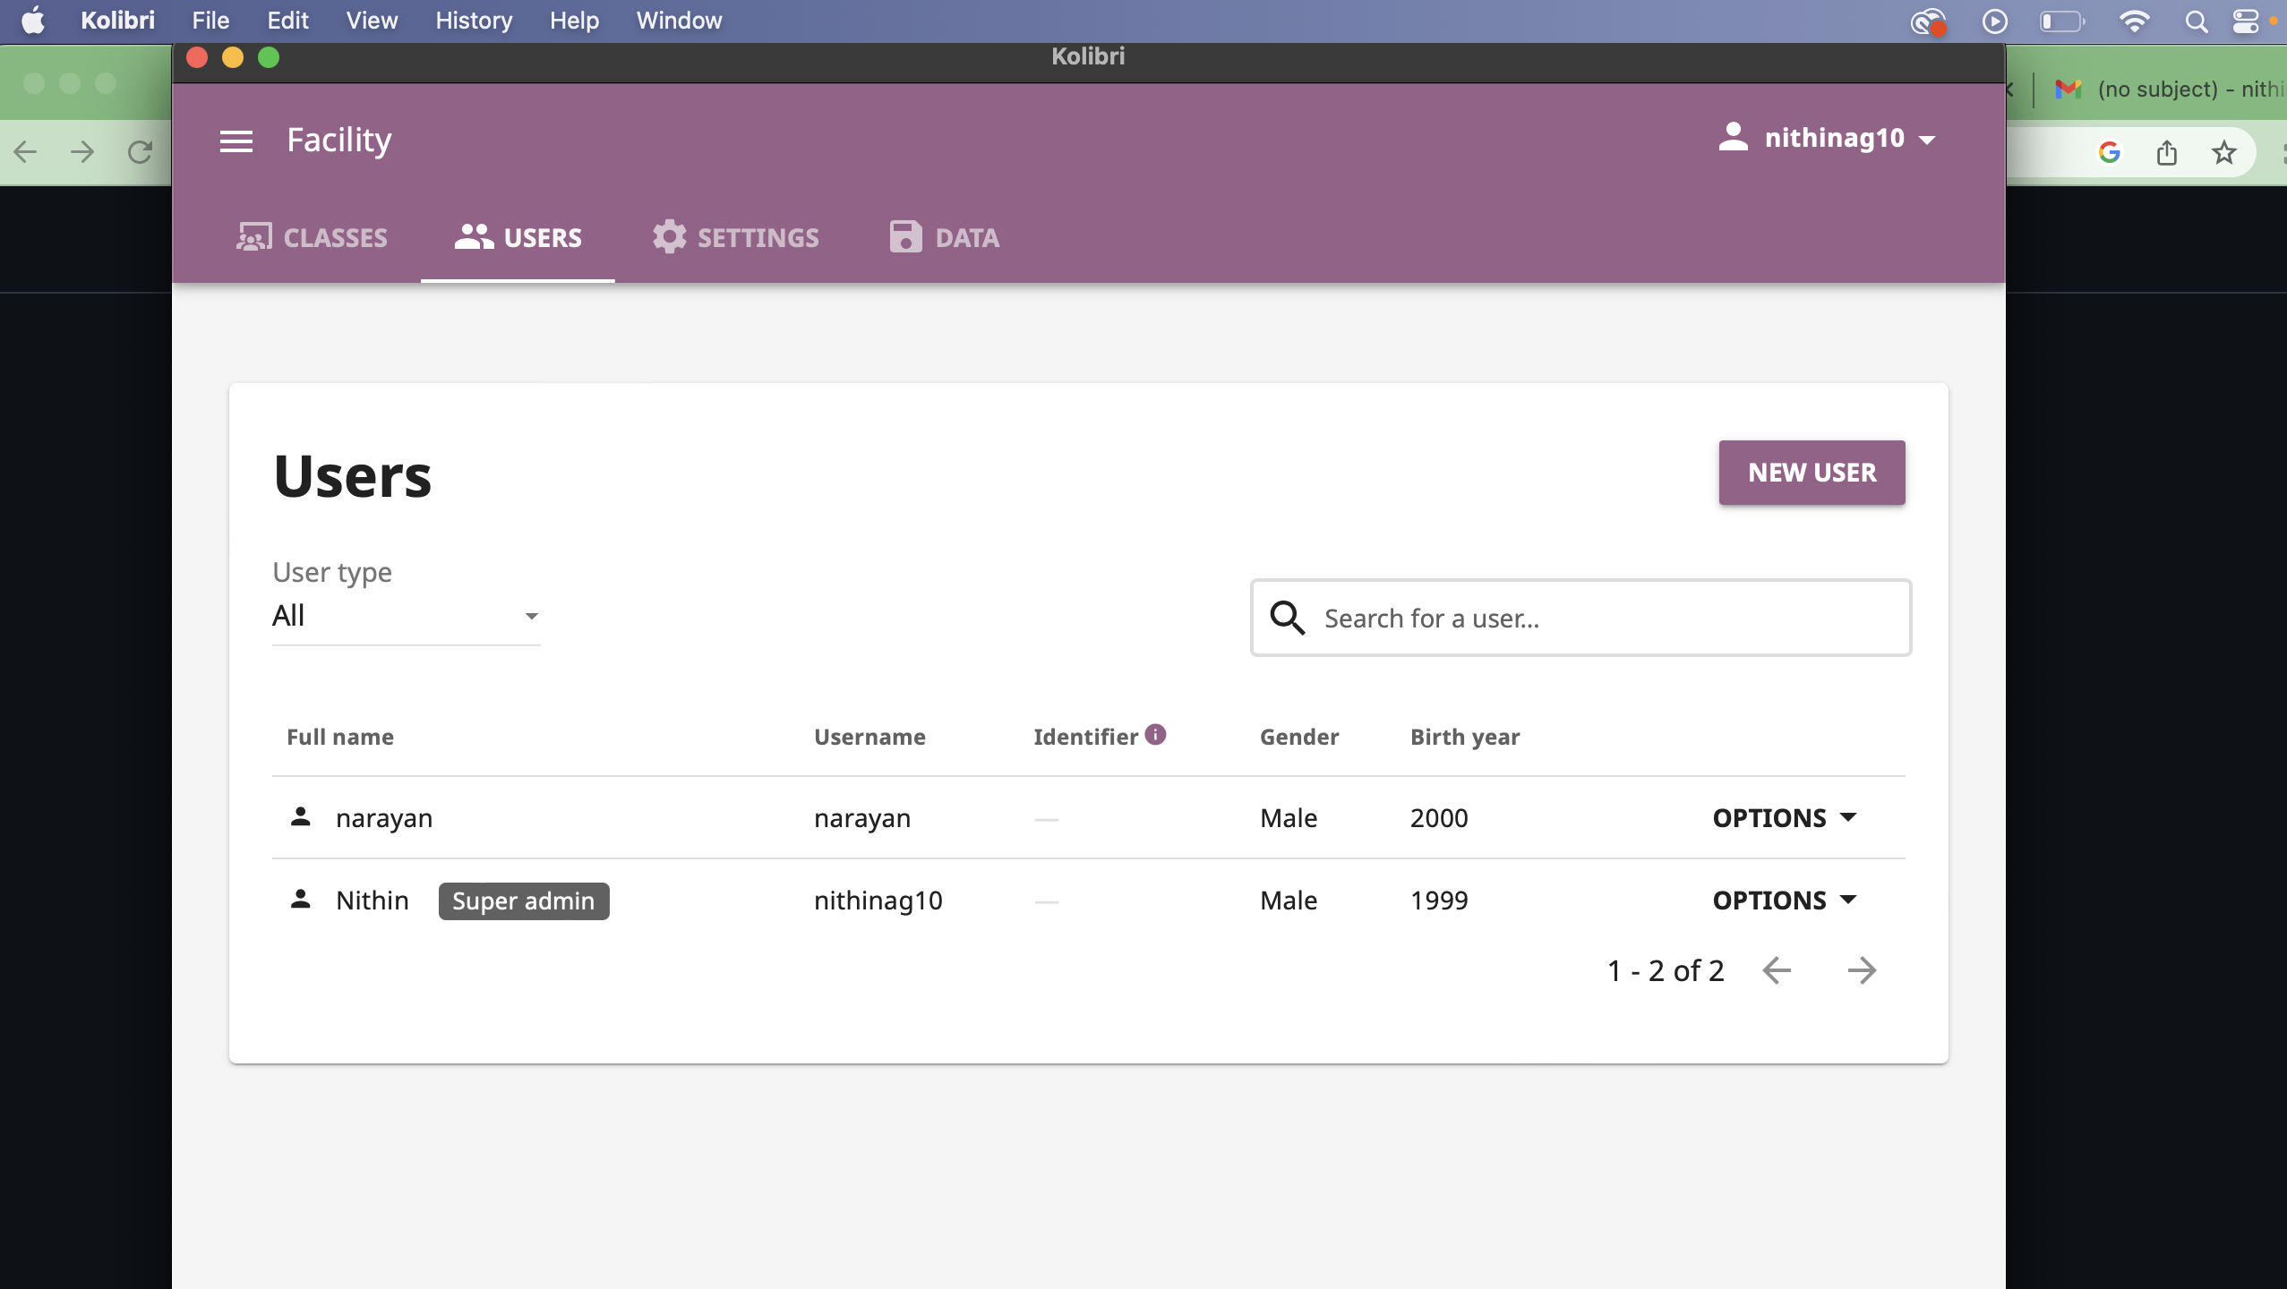Open OPTIONS for user Nithin
Screen dimensions: 2287x1289
click(x=1784, y=900)
